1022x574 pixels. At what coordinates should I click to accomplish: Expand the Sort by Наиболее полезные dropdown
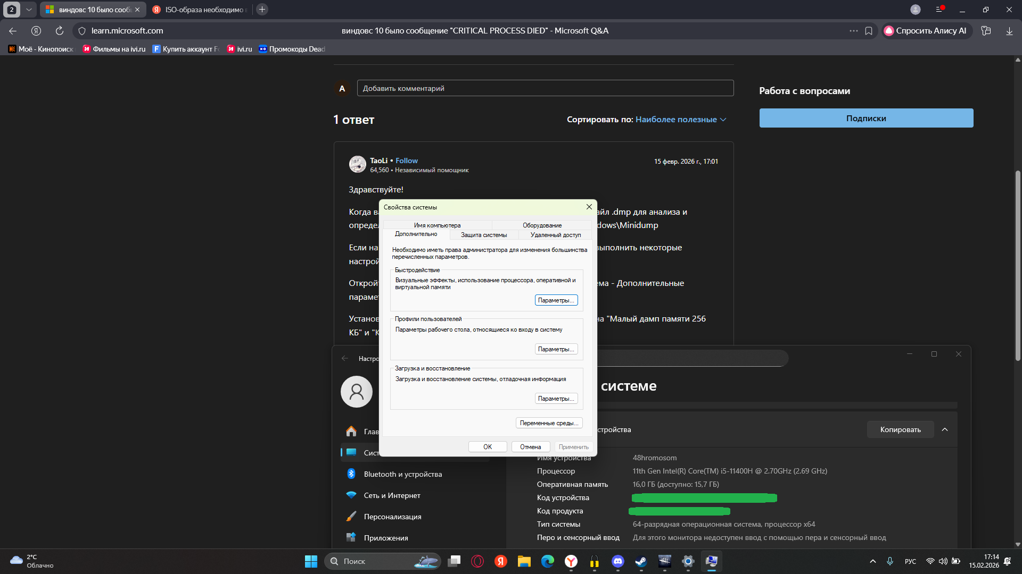pyautogui.click(x=681, y=120)
